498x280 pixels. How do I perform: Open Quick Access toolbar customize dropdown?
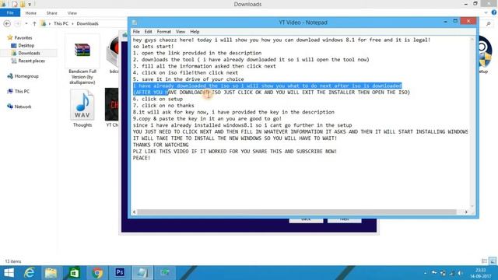click(x=30, y=5)
